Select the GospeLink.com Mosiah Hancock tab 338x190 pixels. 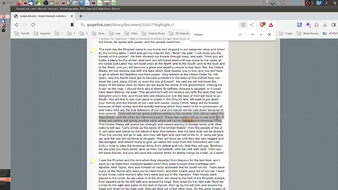(44, 16)
